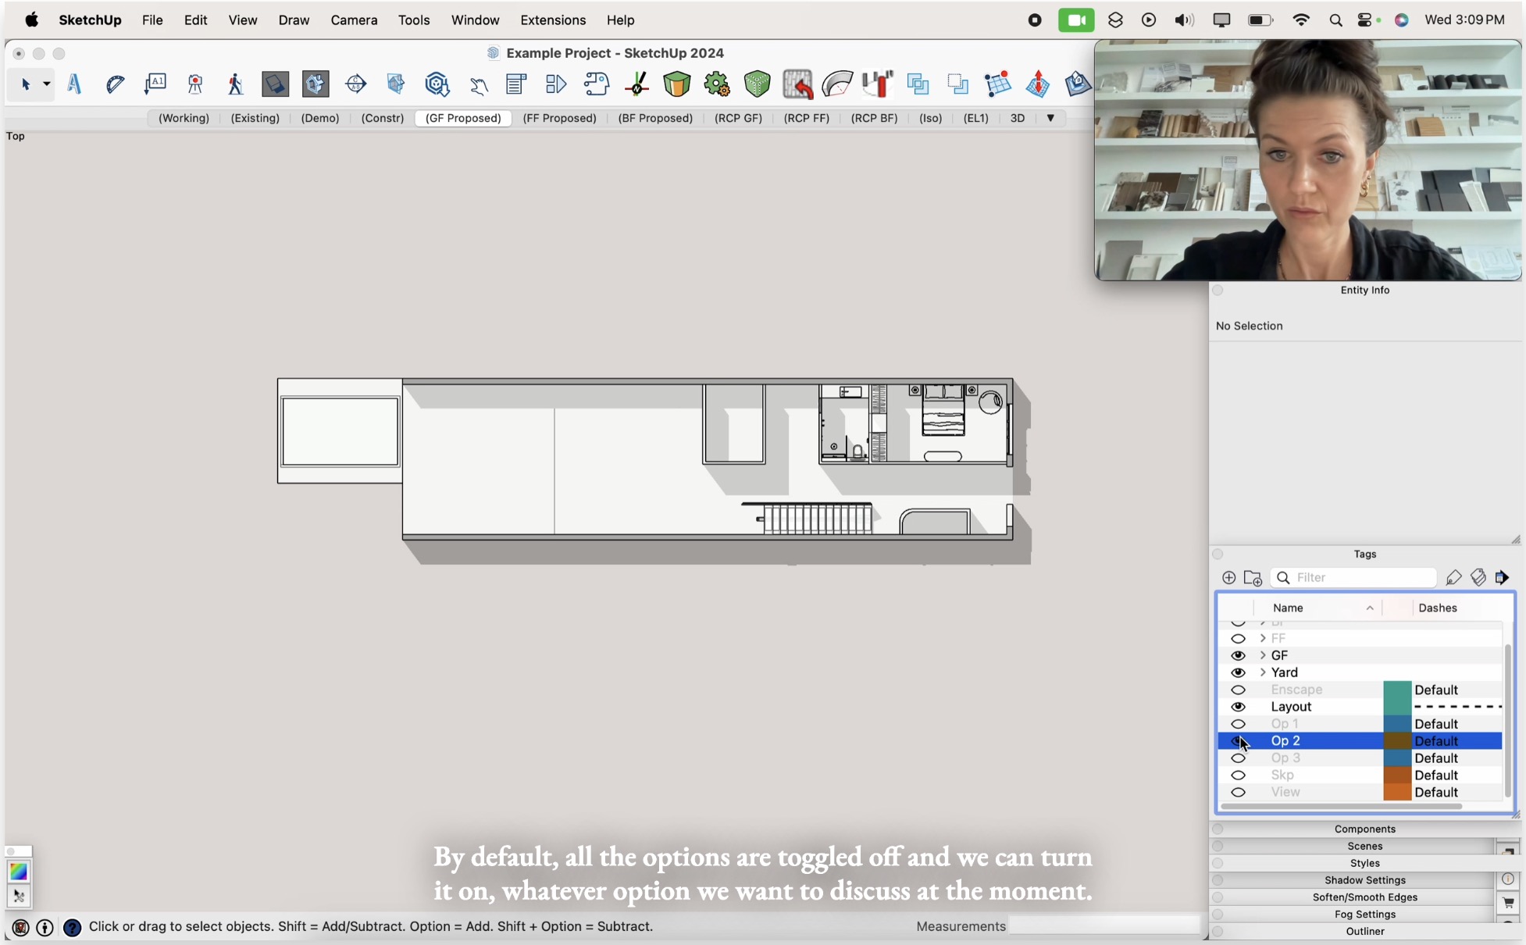Select the 3D Text tool icon
The height and width of the screenshot is (945, 1526).
[x=75, y=84]
